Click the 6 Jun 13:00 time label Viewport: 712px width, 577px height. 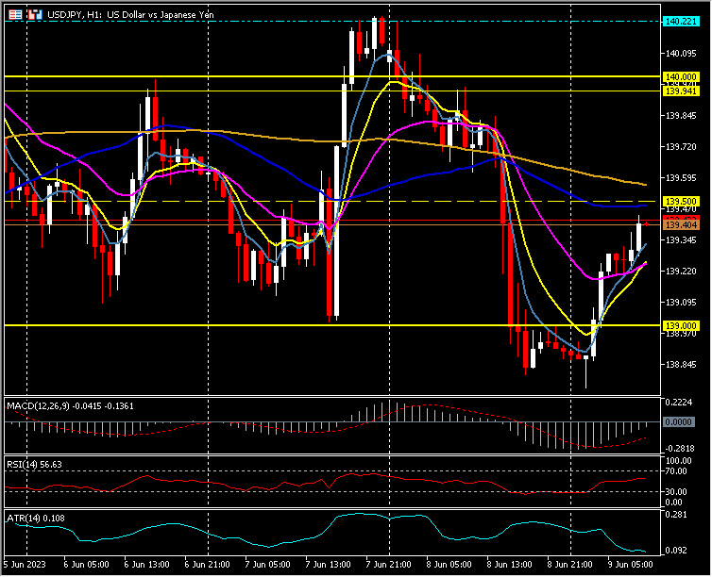click(146, 563)
